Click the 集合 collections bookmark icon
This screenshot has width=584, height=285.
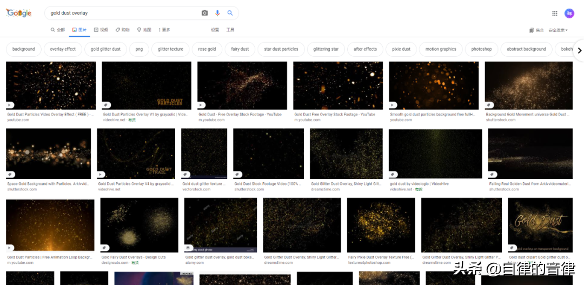[x=536, y=30]
